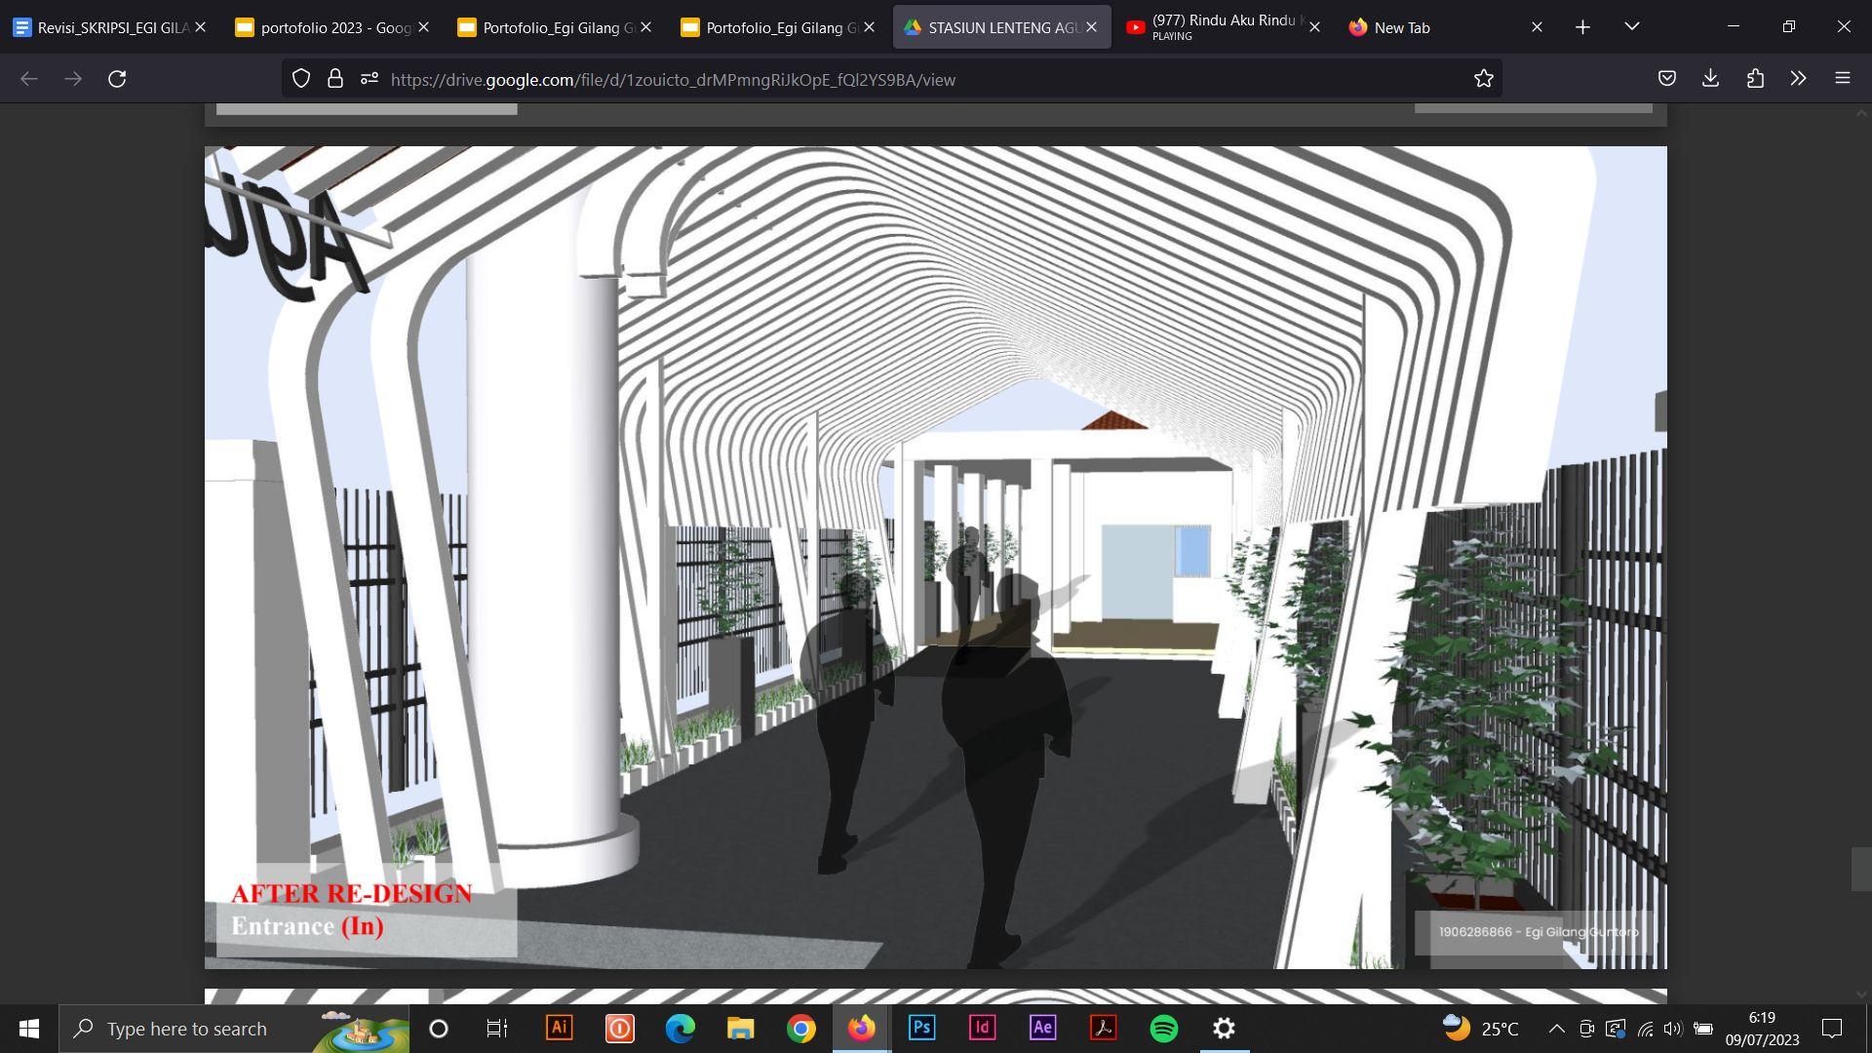View site security padlock information
The width and height of the screenshot is (1872, 1053).
pyautogui.click(x=335, y=79)
